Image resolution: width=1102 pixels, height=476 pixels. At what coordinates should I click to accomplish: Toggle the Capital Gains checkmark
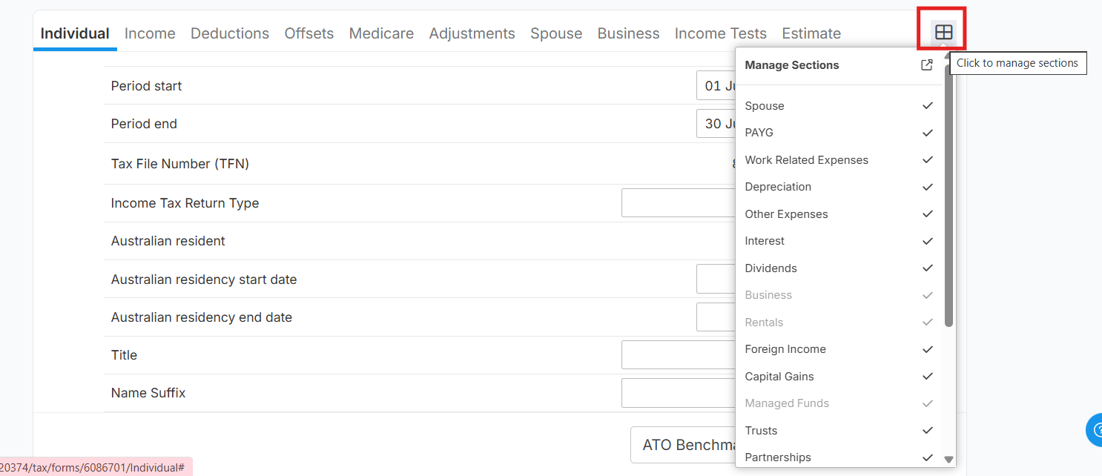coord(927,377)
